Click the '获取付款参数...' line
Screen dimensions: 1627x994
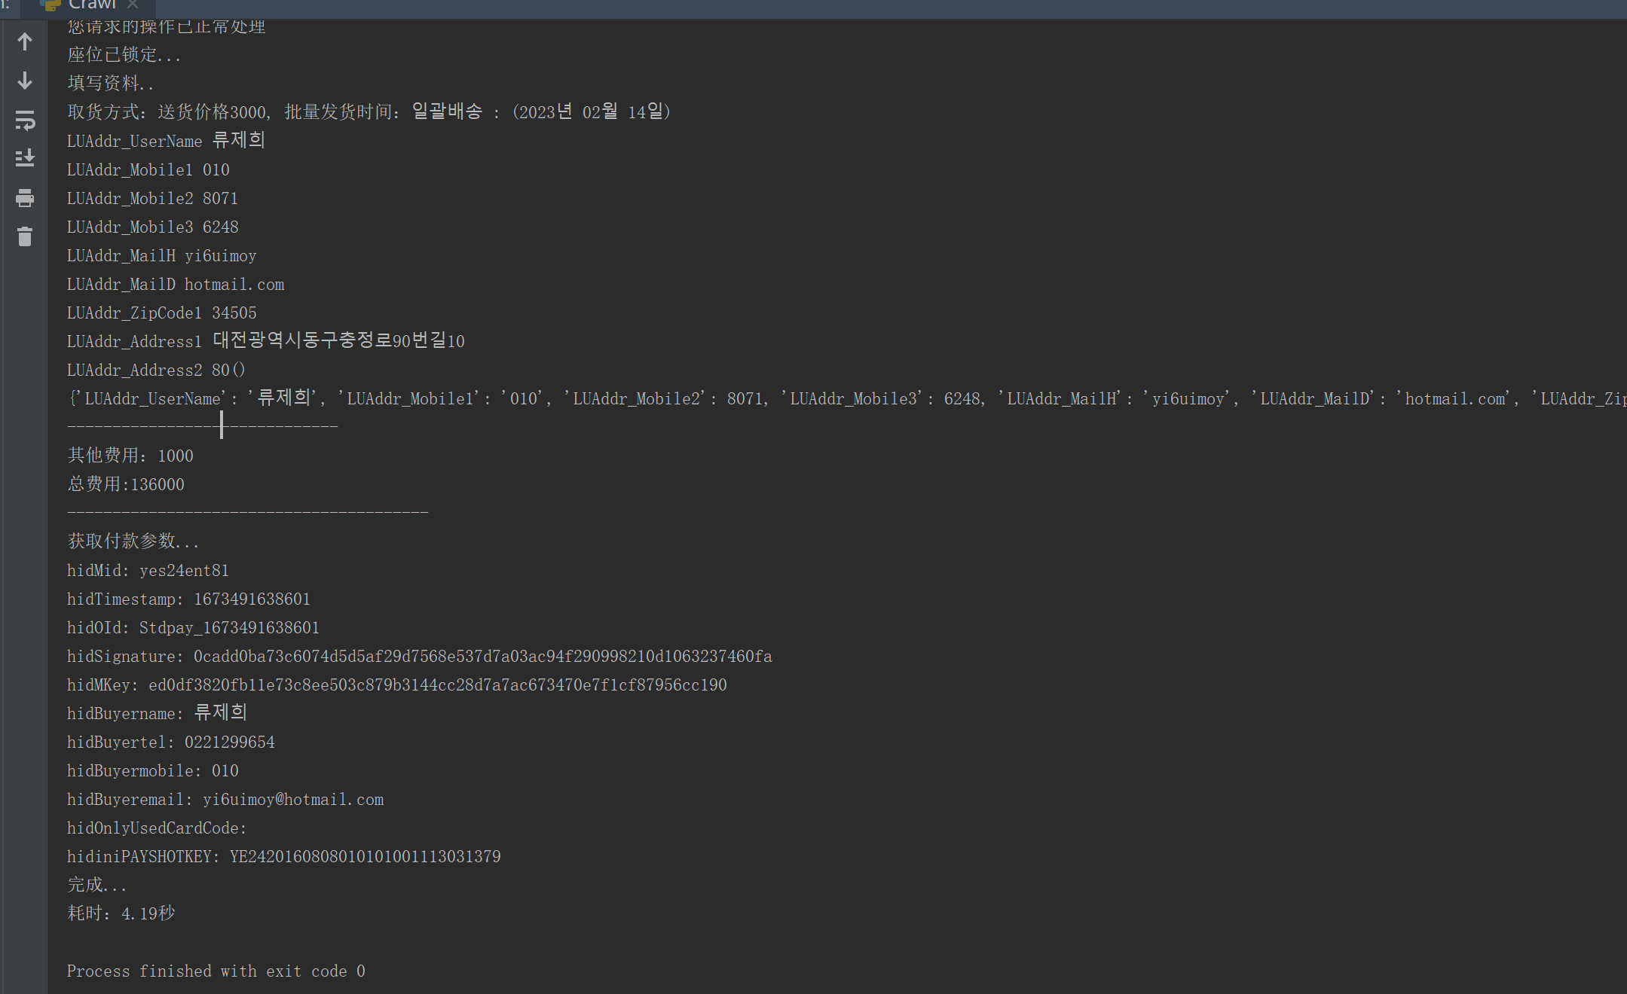(x=133, y=541)
